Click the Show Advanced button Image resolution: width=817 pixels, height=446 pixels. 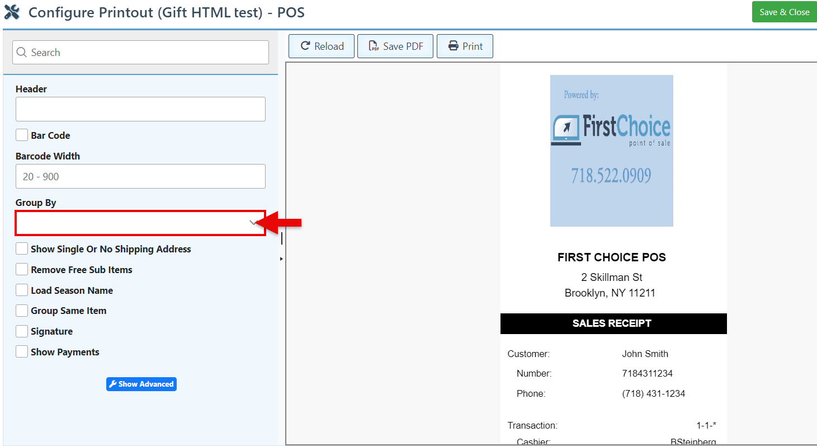tap(141, 384)
